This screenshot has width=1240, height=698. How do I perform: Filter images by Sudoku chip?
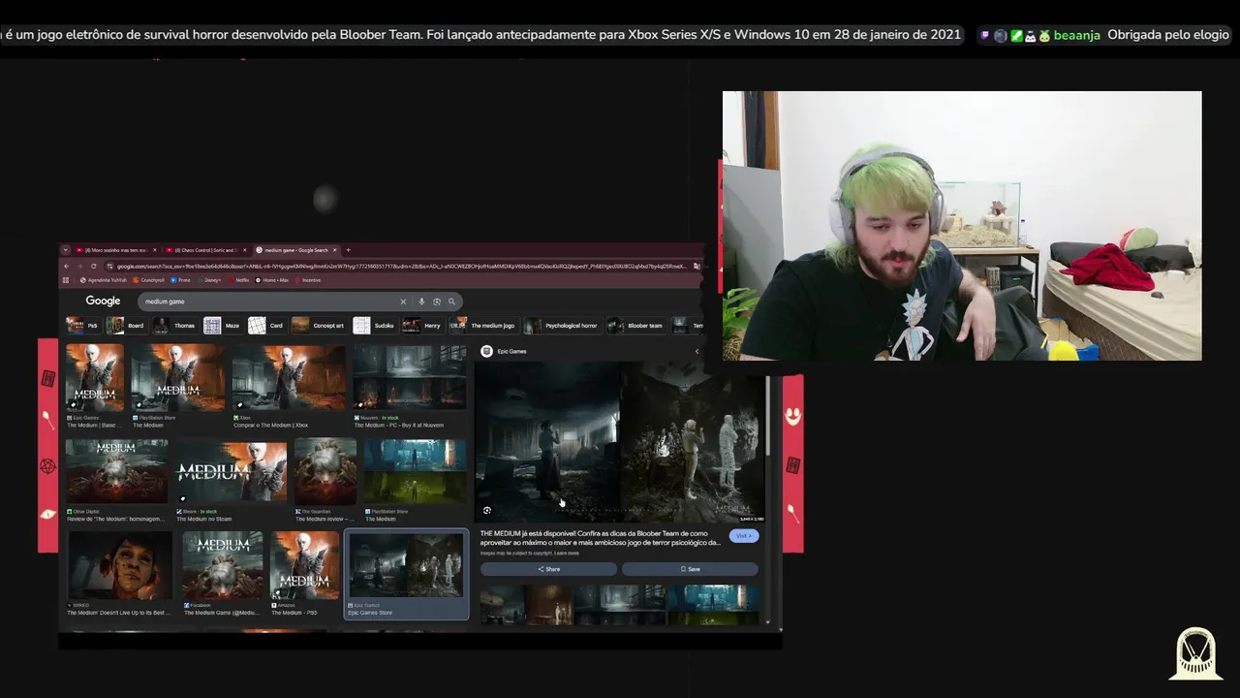point(376,325)
